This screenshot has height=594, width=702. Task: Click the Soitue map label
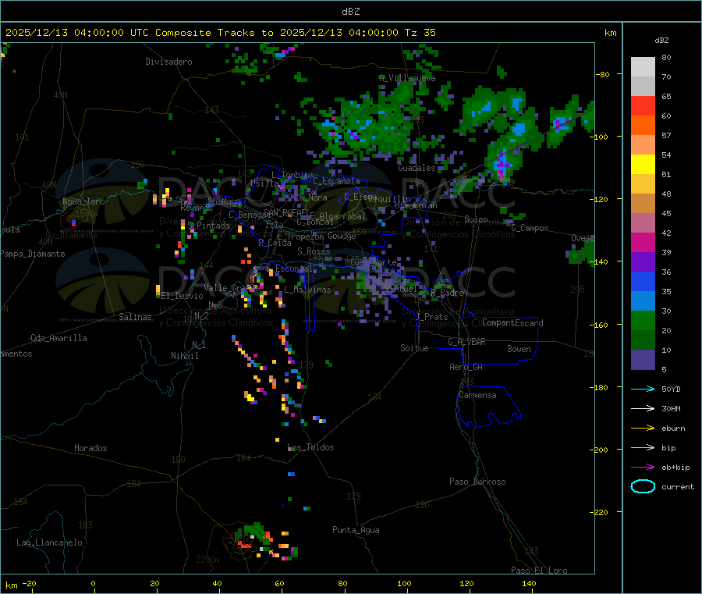pos(414,348)
